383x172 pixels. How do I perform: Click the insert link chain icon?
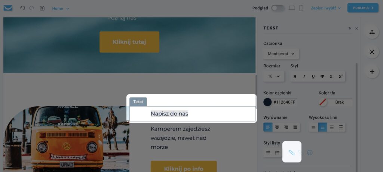tap(292, 153)
